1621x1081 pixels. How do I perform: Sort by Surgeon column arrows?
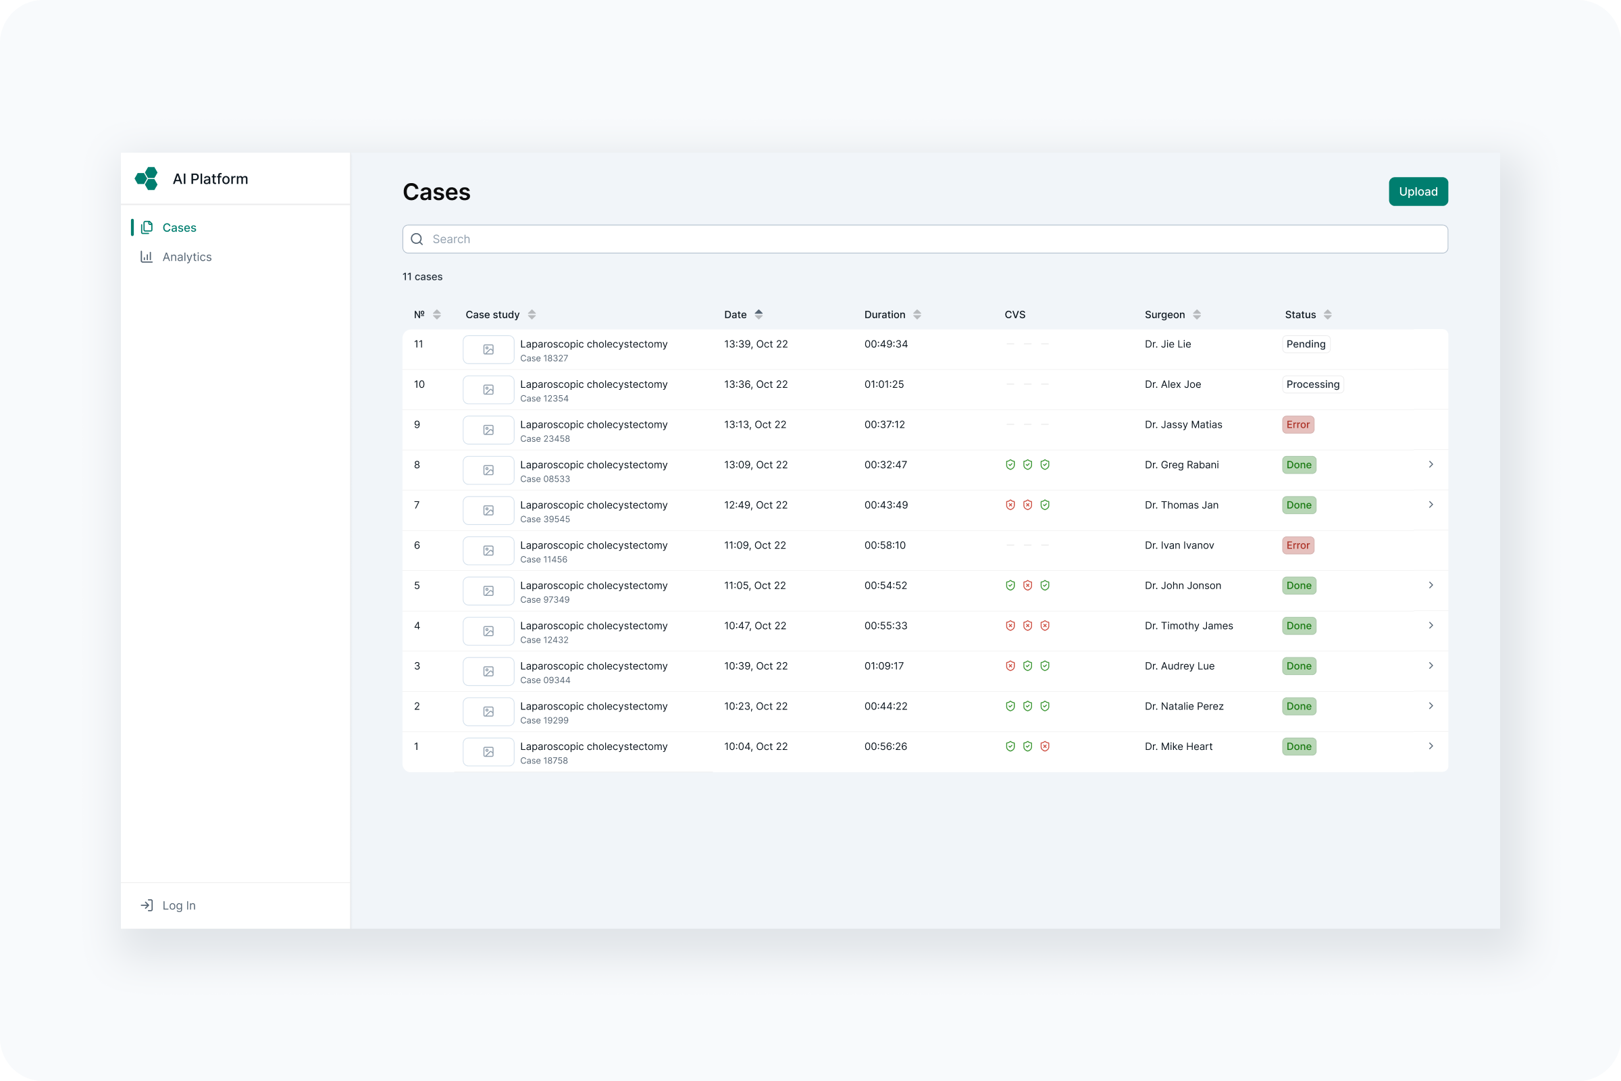1196,314
